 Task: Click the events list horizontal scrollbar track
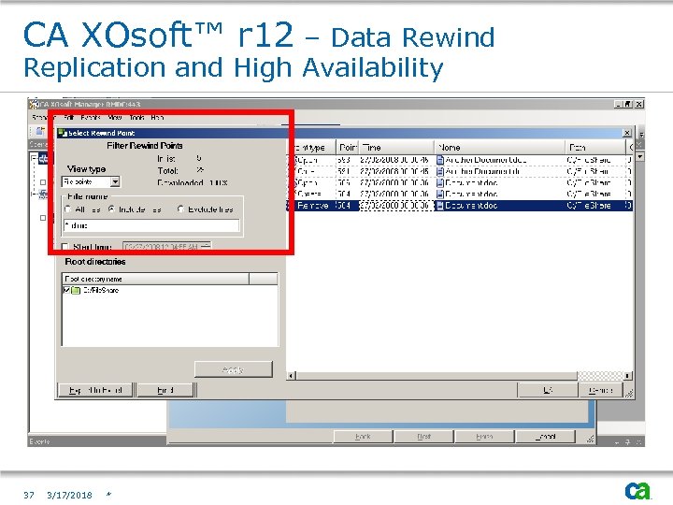pyautogui.click(x=599, y=376)
